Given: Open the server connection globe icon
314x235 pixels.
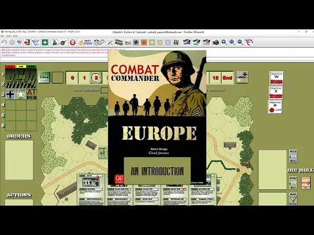Looking at the screenshot, I should tap(20, 42).
